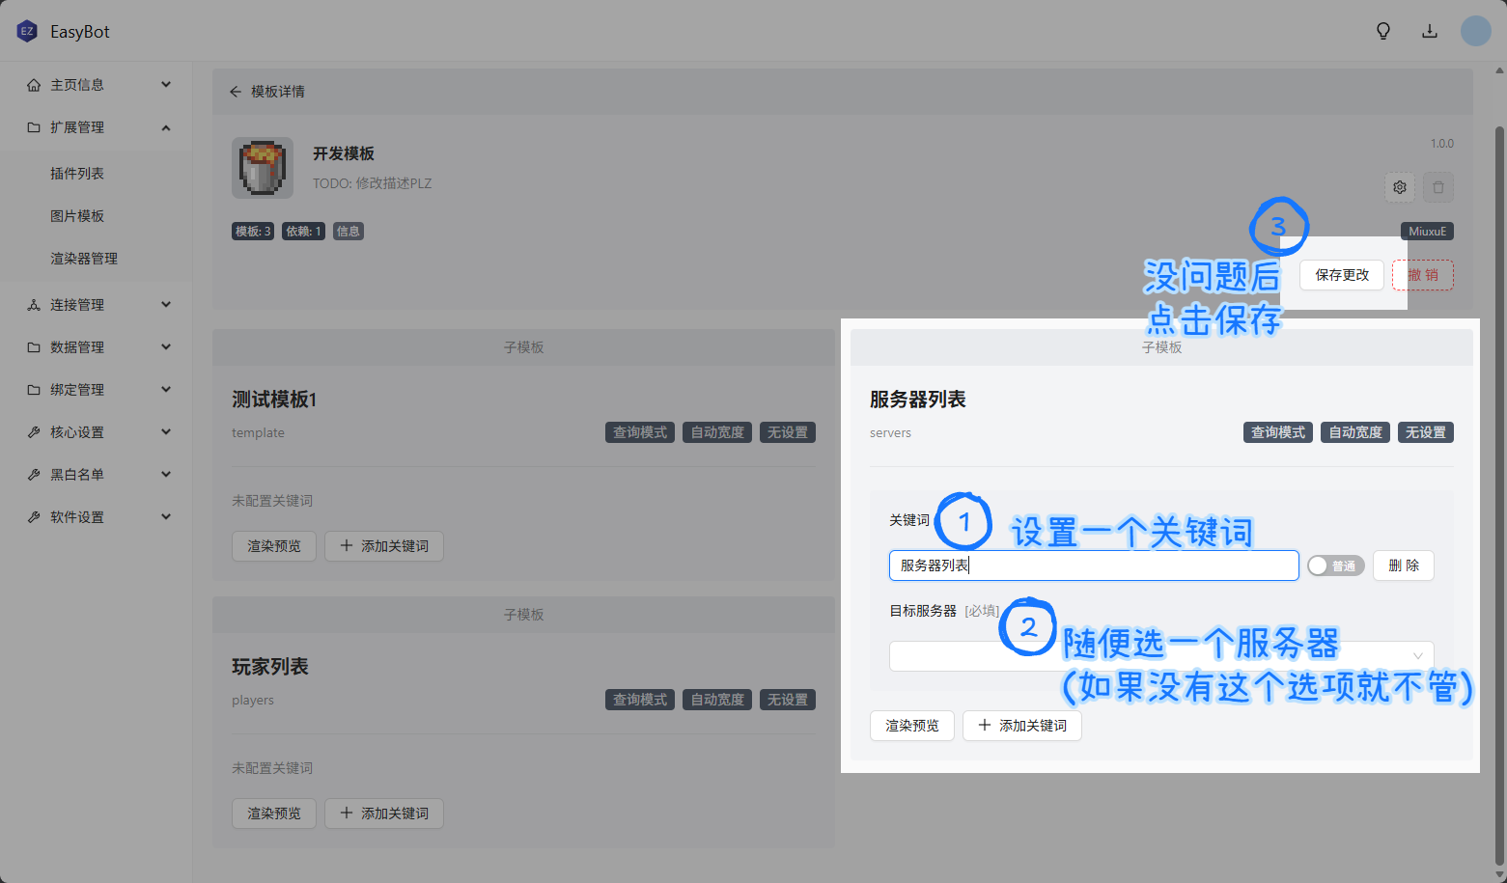
Task: Click the trash delete template icon
Action: 1438,187
